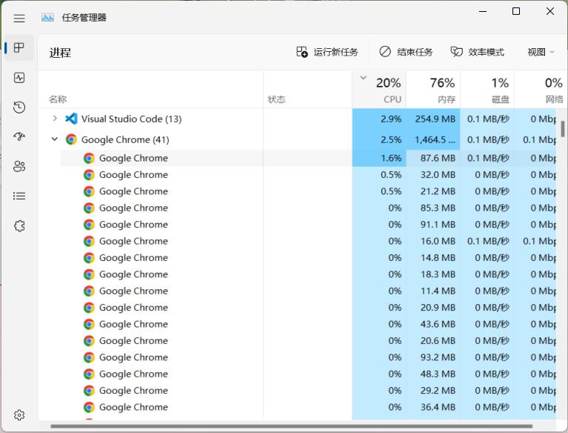This screenshot has width=568, height=433.
Task: Select the Chrome process using 48.3 MB
Action: click(308, 374)
